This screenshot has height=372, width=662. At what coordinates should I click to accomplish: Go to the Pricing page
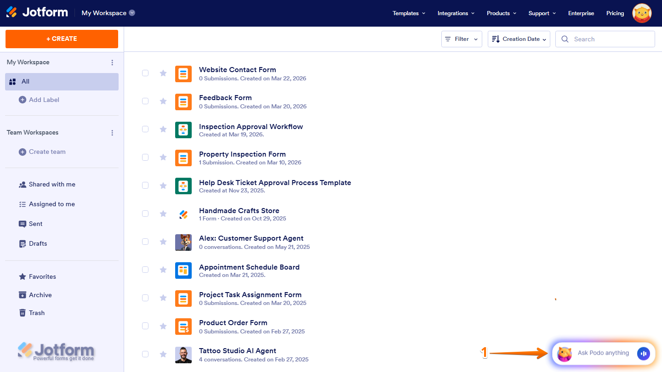[x=615, y=13]
